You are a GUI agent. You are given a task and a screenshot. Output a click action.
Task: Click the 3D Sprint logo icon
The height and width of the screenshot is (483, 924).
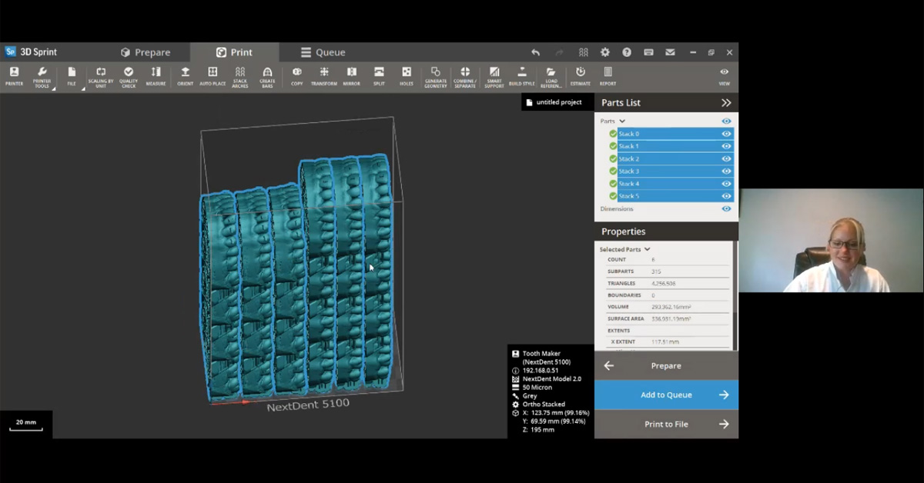tap(11, 52)
